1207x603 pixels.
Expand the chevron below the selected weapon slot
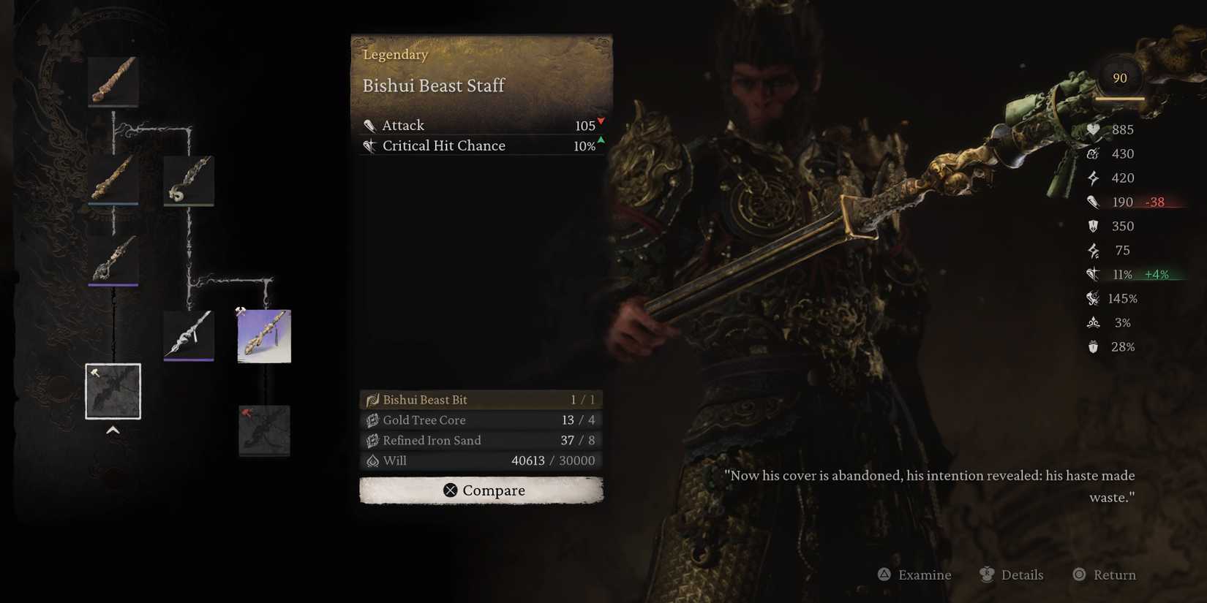pos(113,431)
